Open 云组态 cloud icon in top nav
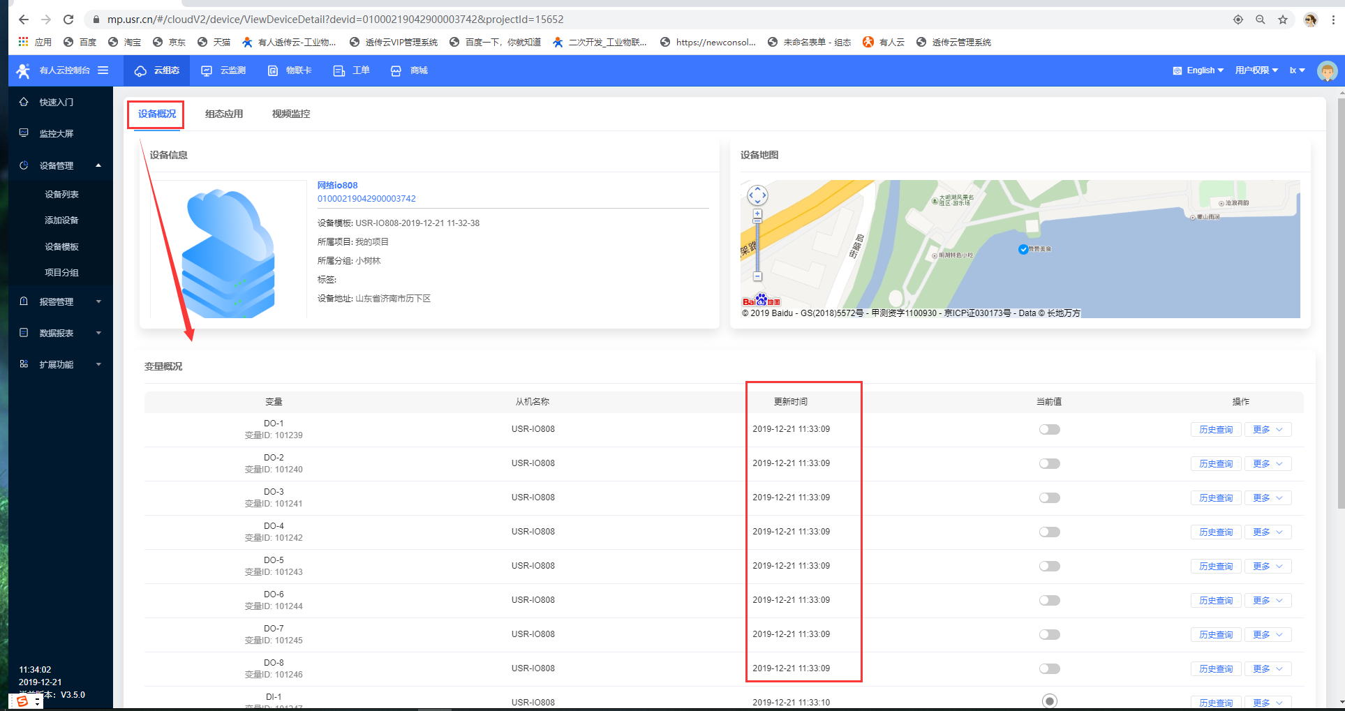The image size is (1345, 711). (140, 70)
